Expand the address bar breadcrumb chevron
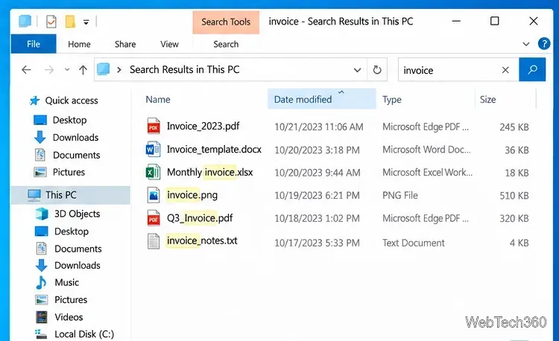 tap(119, 70)
